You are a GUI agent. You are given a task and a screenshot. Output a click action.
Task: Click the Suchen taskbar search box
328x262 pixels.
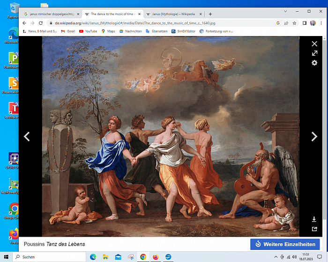tap(49, 257)
